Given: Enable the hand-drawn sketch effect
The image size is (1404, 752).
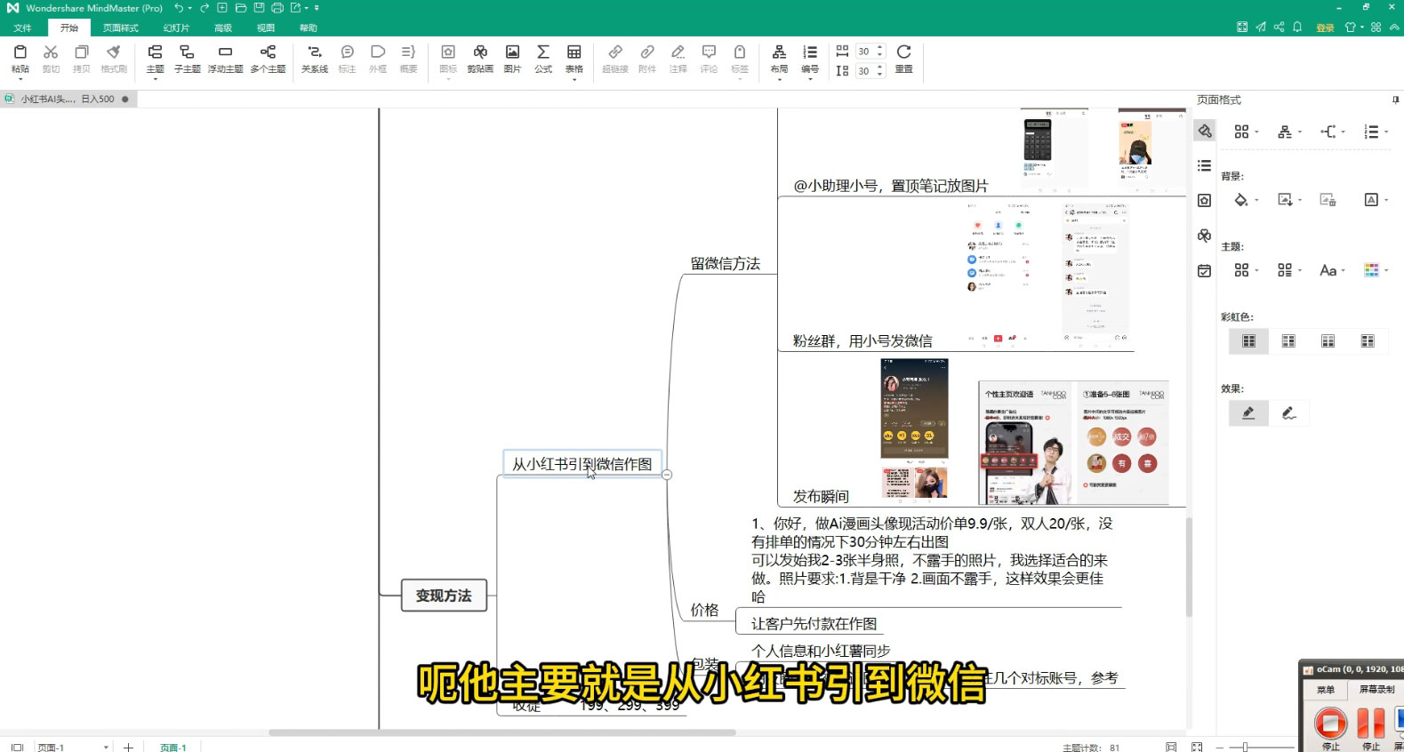Looking at the screenshot, I should pos(1288,412).
